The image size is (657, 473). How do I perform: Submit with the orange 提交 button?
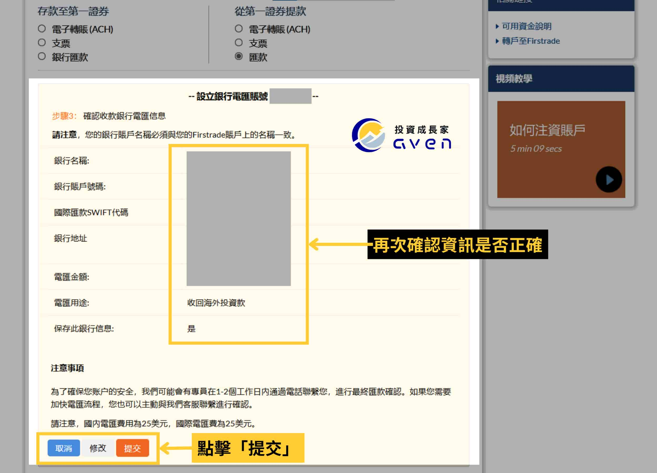coord(132,448)
